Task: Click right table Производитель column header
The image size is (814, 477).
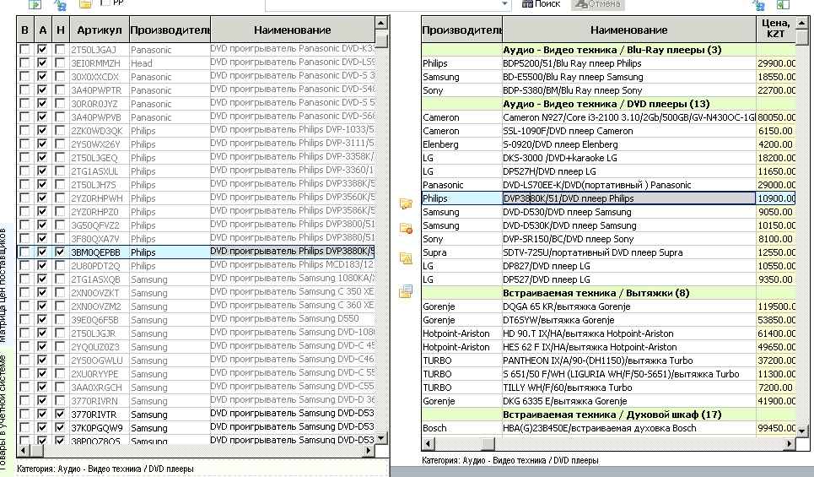Action: coord(462,30)
